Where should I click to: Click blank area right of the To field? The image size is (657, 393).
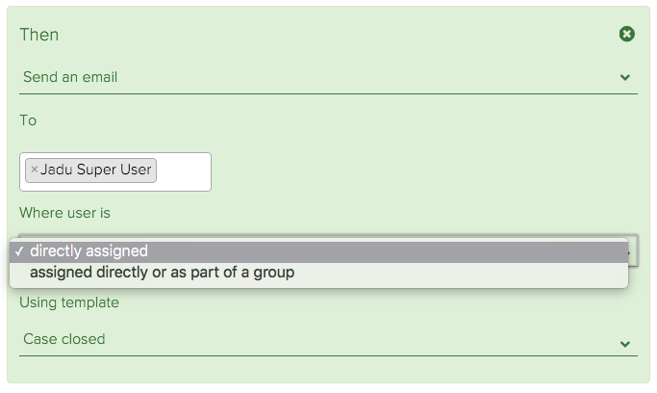click(423, 171)
